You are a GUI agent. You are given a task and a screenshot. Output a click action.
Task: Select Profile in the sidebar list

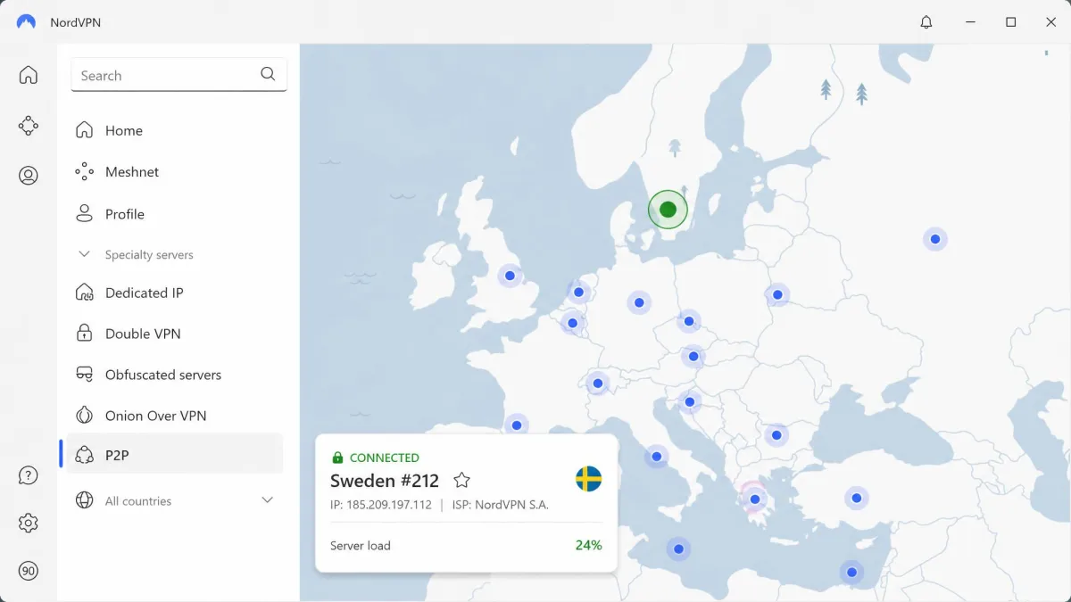tap(175, 214)
